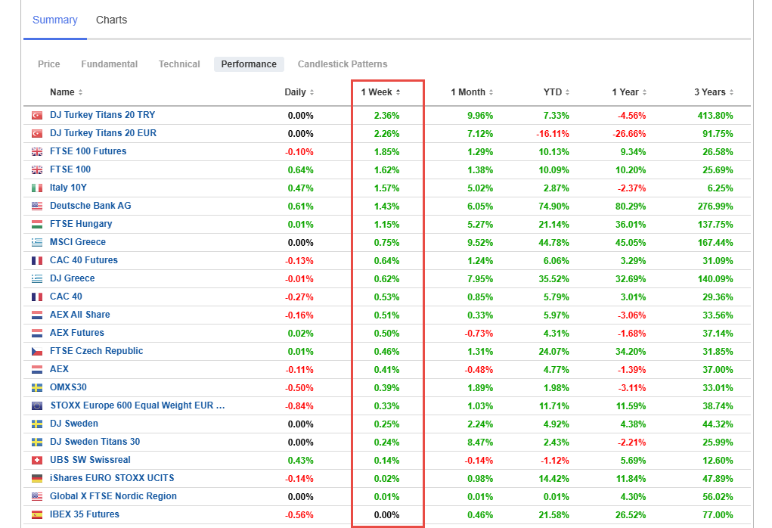Sort table by 1 Week column
The image size is (772, 528).
pos(380,92)
